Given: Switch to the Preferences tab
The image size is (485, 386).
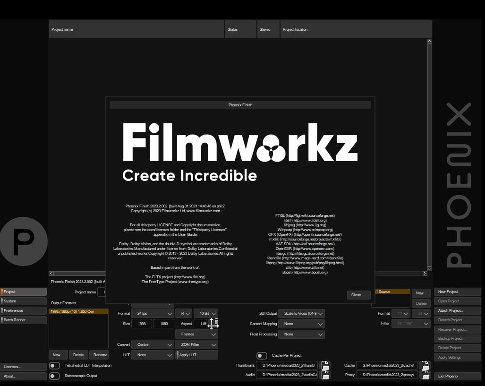Looking at the screenshot, I should pos(24,310).
